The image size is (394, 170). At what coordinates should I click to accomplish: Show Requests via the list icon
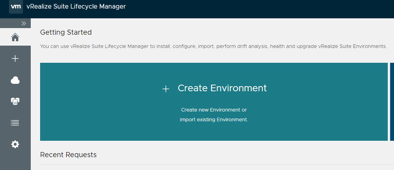tap(15, 123)
